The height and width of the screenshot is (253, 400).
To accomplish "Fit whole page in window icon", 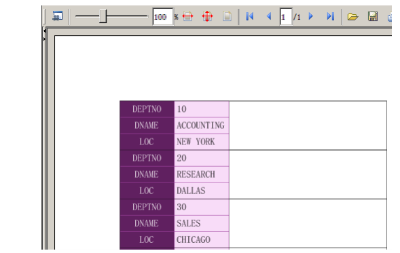I will (207, 16).
